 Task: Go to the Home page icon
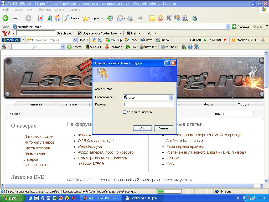(x=58, y=18)
